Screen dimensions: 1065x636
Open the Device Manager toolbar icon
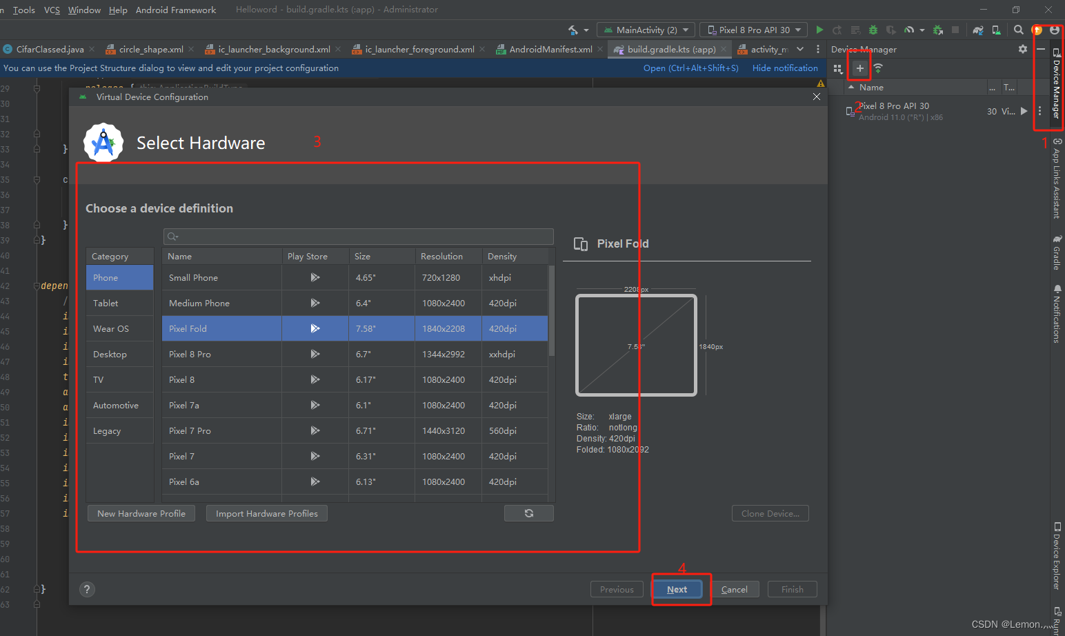click(996, 30)
